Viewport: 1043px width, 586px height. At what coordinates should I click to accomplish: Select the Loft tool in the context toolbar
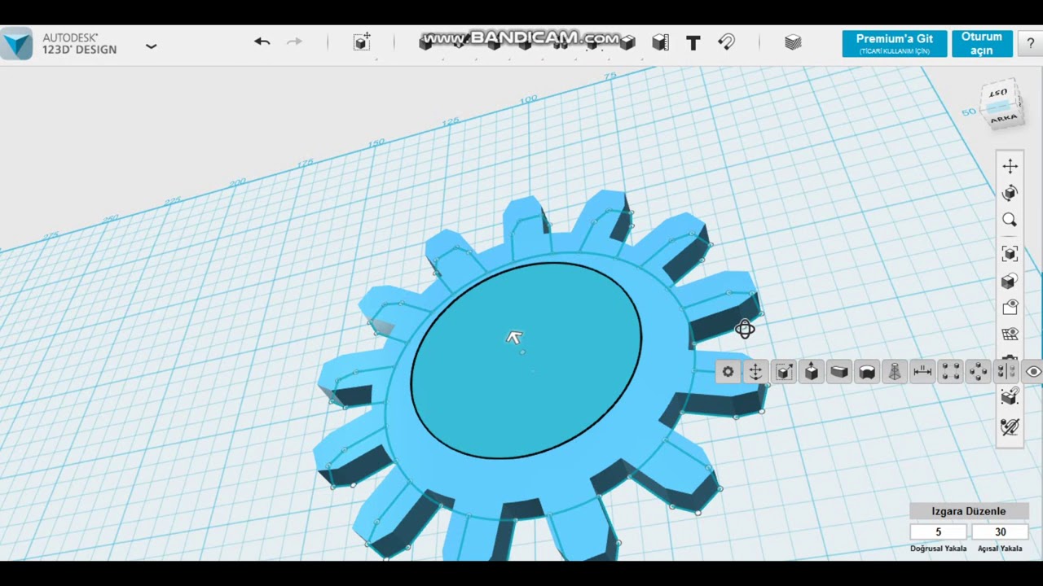(895, 372)
